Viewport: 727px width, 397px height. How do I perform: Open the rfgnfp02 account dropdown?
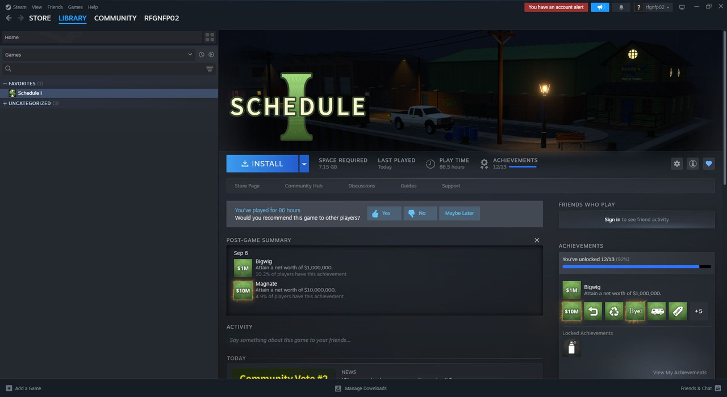coord(658,7)
